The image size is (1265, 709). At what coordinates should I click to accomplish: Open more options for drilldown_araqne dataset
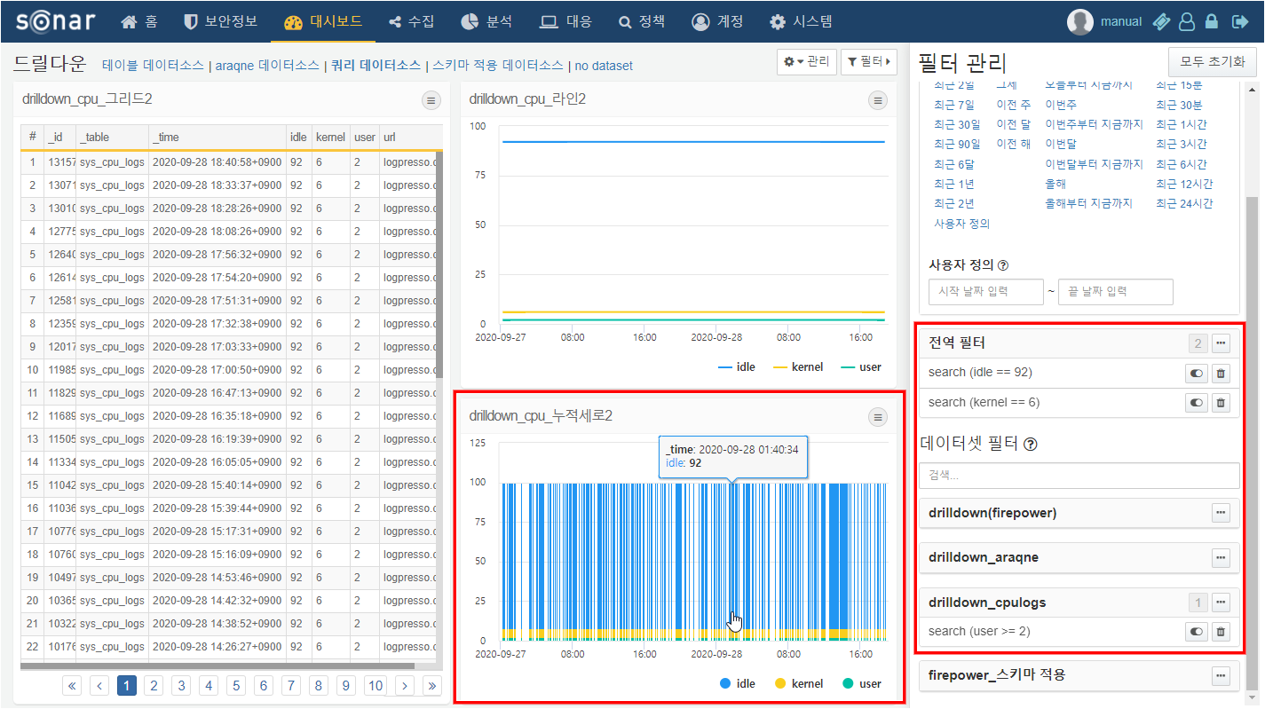coord(1221,557)
